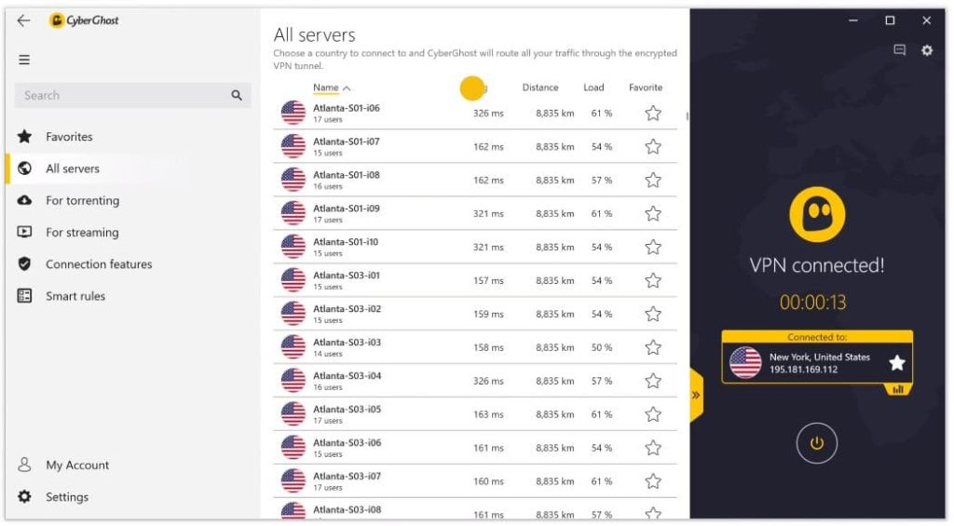Select server Atlanta-S03-i01
Screen dimensions: 954x526
[x=475, y=280]
